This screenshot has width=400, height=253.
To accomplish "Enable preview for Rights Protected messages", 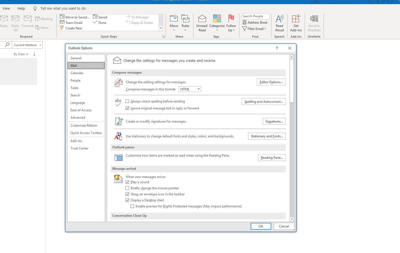I will click(x=132, y=206).
